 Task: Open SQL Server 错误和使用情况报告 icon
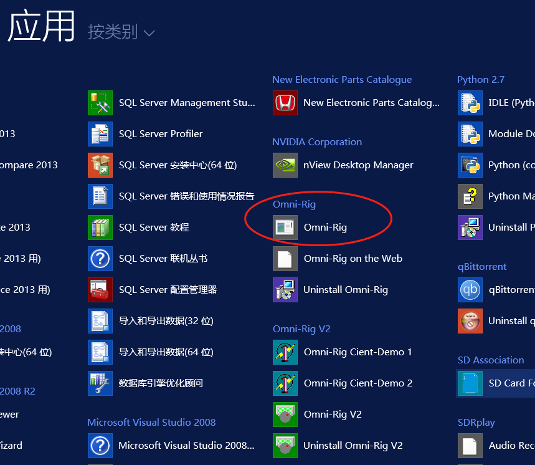[x=100, y=196]
